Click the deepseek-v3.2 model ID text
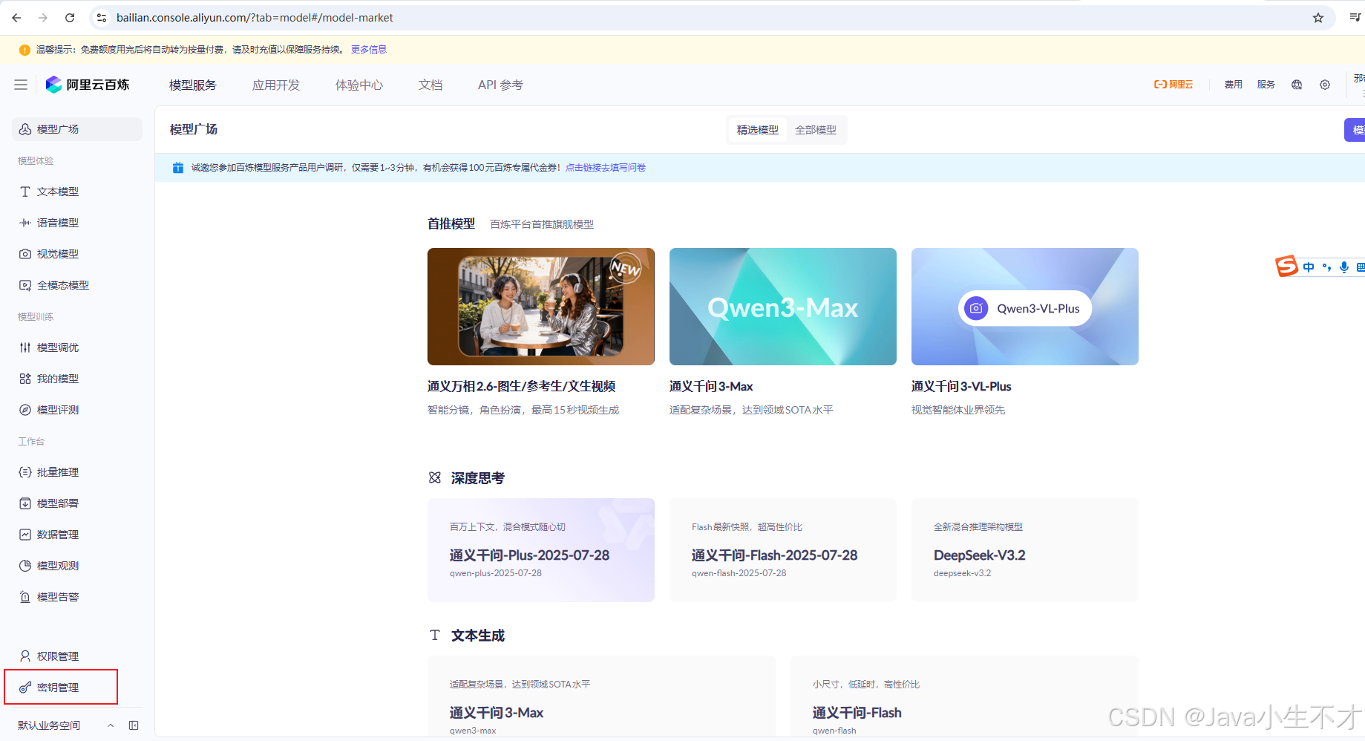The height and width of the screenshot is (741, 1365). 962,573
